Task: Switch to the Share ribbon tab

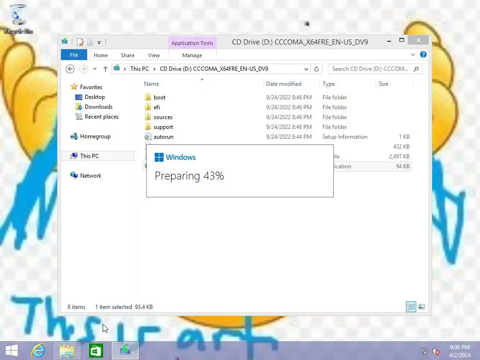Action: 127,55
